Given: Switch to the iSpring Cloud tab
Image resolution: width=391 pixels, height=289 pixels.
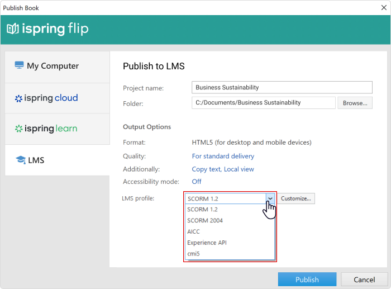Looking at the screenshot, I should click(x=58, y=98).
